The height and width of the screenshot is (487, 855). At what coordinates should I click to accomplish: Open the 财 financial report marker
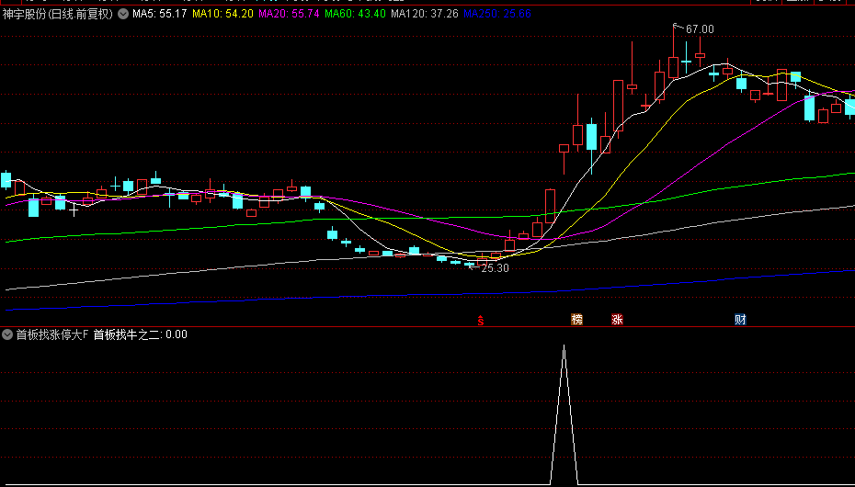pos(740,320)
